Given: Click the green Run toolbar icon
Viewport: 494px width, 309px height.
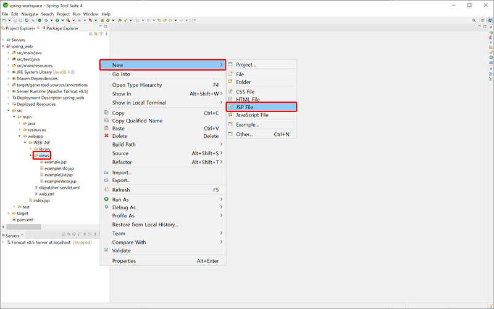Looking at the screenshot, I should point(57,20).
